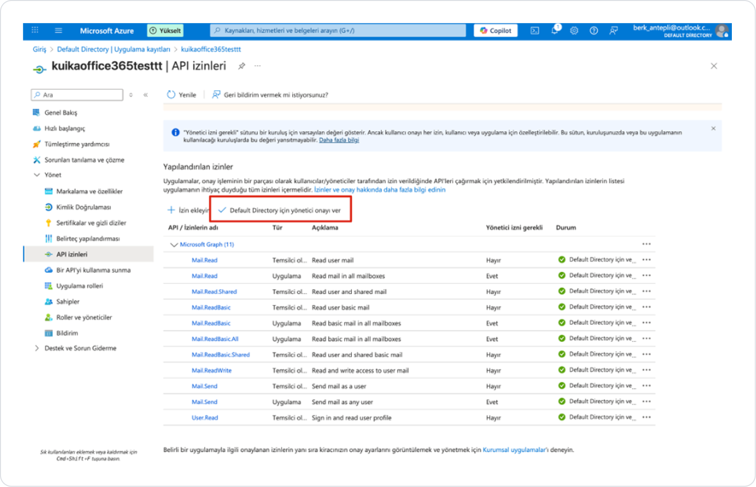Click the Yenile refresh button

tap(181, 95)
